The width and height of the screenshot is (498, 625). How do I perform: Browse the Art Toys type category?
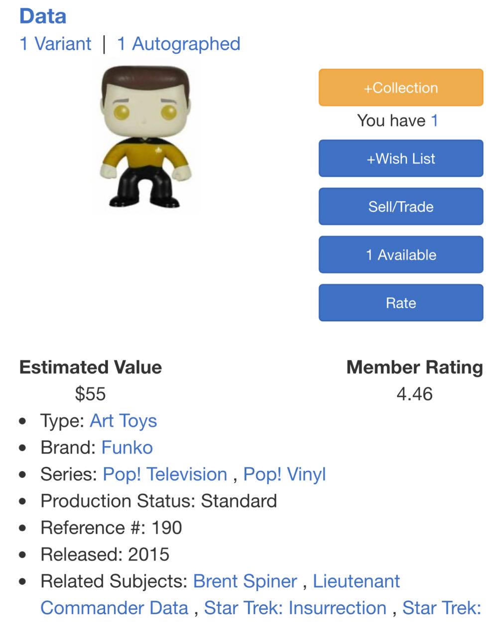tap(123, 421)
